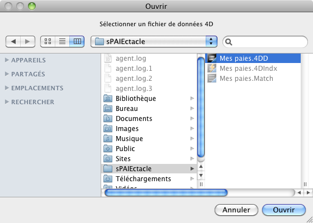Click the Mes paies.4DIndx file icon
Screen dimensions: 313x223
pos(212,68)
